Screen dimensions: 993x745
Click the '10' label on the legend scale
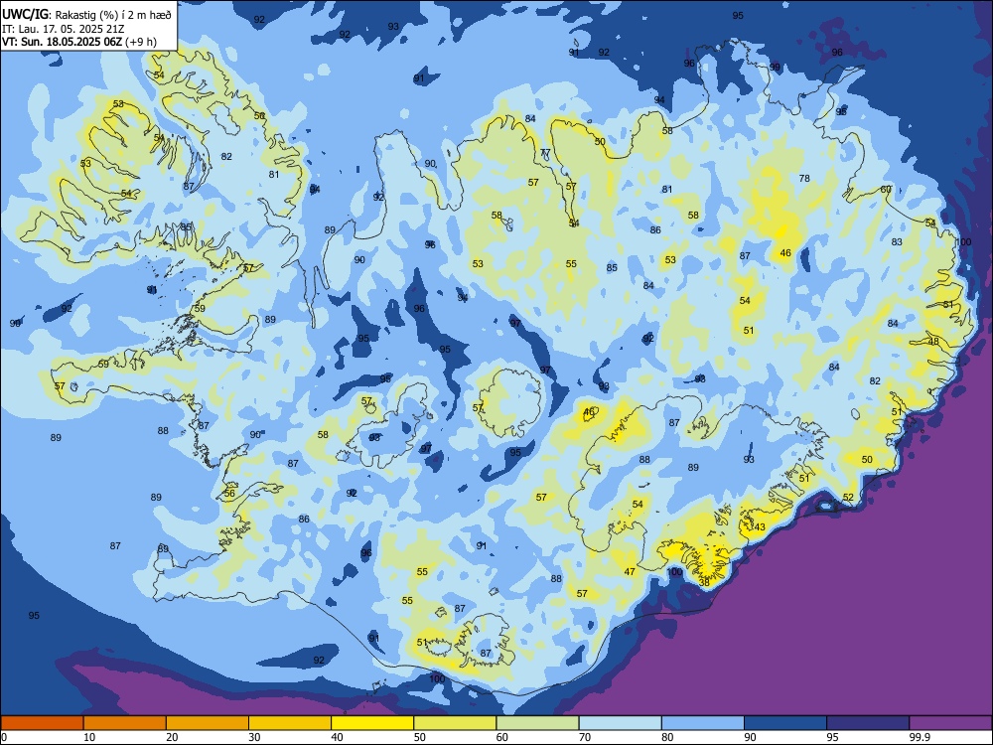(x=89, y=737)
